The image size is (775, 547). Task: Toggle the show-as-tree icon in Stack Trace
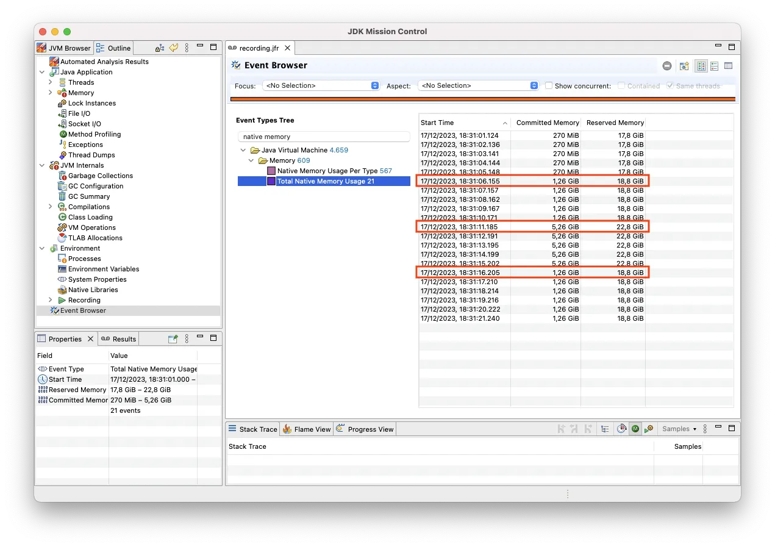pyautogui.click(x=605, y=429)
